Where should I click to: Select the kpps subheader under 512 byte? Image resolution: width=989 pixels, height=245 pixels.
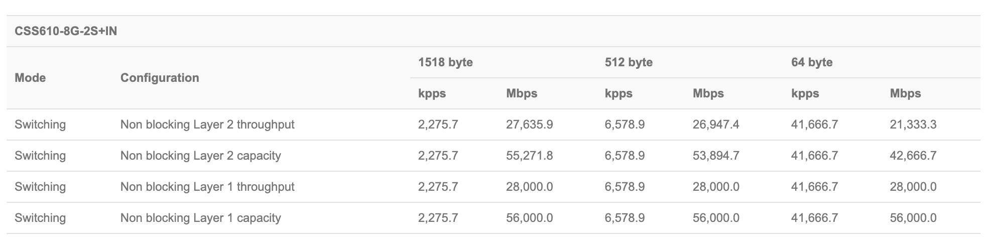[x=619, y=93]
